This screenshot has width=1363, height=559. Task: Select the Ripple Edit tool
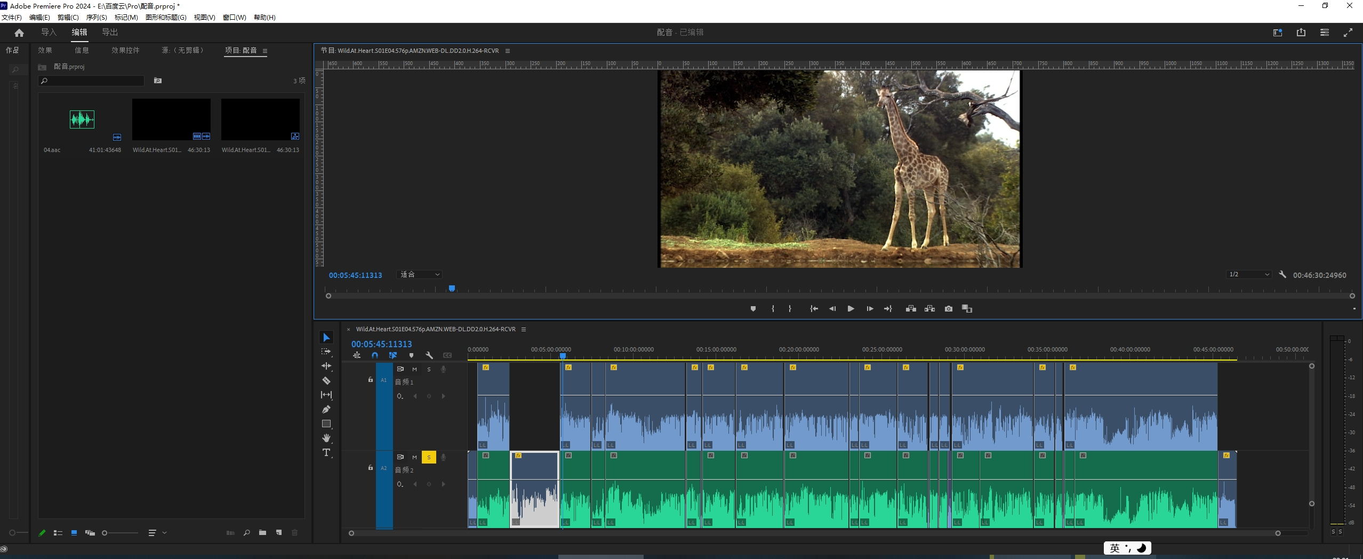(x=326, y=366)
